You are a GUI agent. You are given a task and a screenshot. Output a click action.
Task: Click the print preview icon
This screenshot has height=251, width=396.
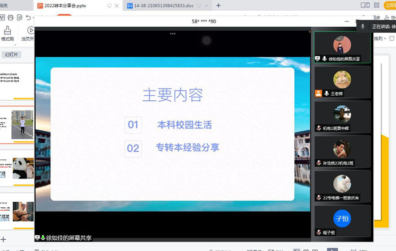[19, 18]
